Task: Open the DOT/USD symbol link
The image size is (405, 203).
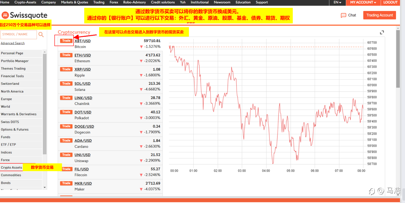Action: click(83, 112)
